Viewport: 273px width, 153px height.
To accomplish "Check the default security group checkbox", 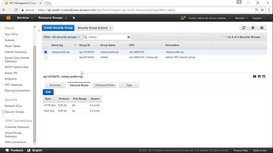I will click(x=46, y=57).
